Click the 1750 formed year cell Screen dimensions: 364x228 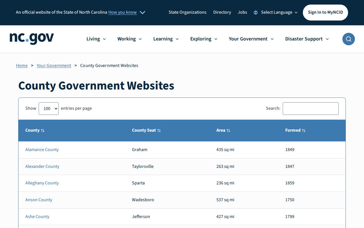point(290,200)
